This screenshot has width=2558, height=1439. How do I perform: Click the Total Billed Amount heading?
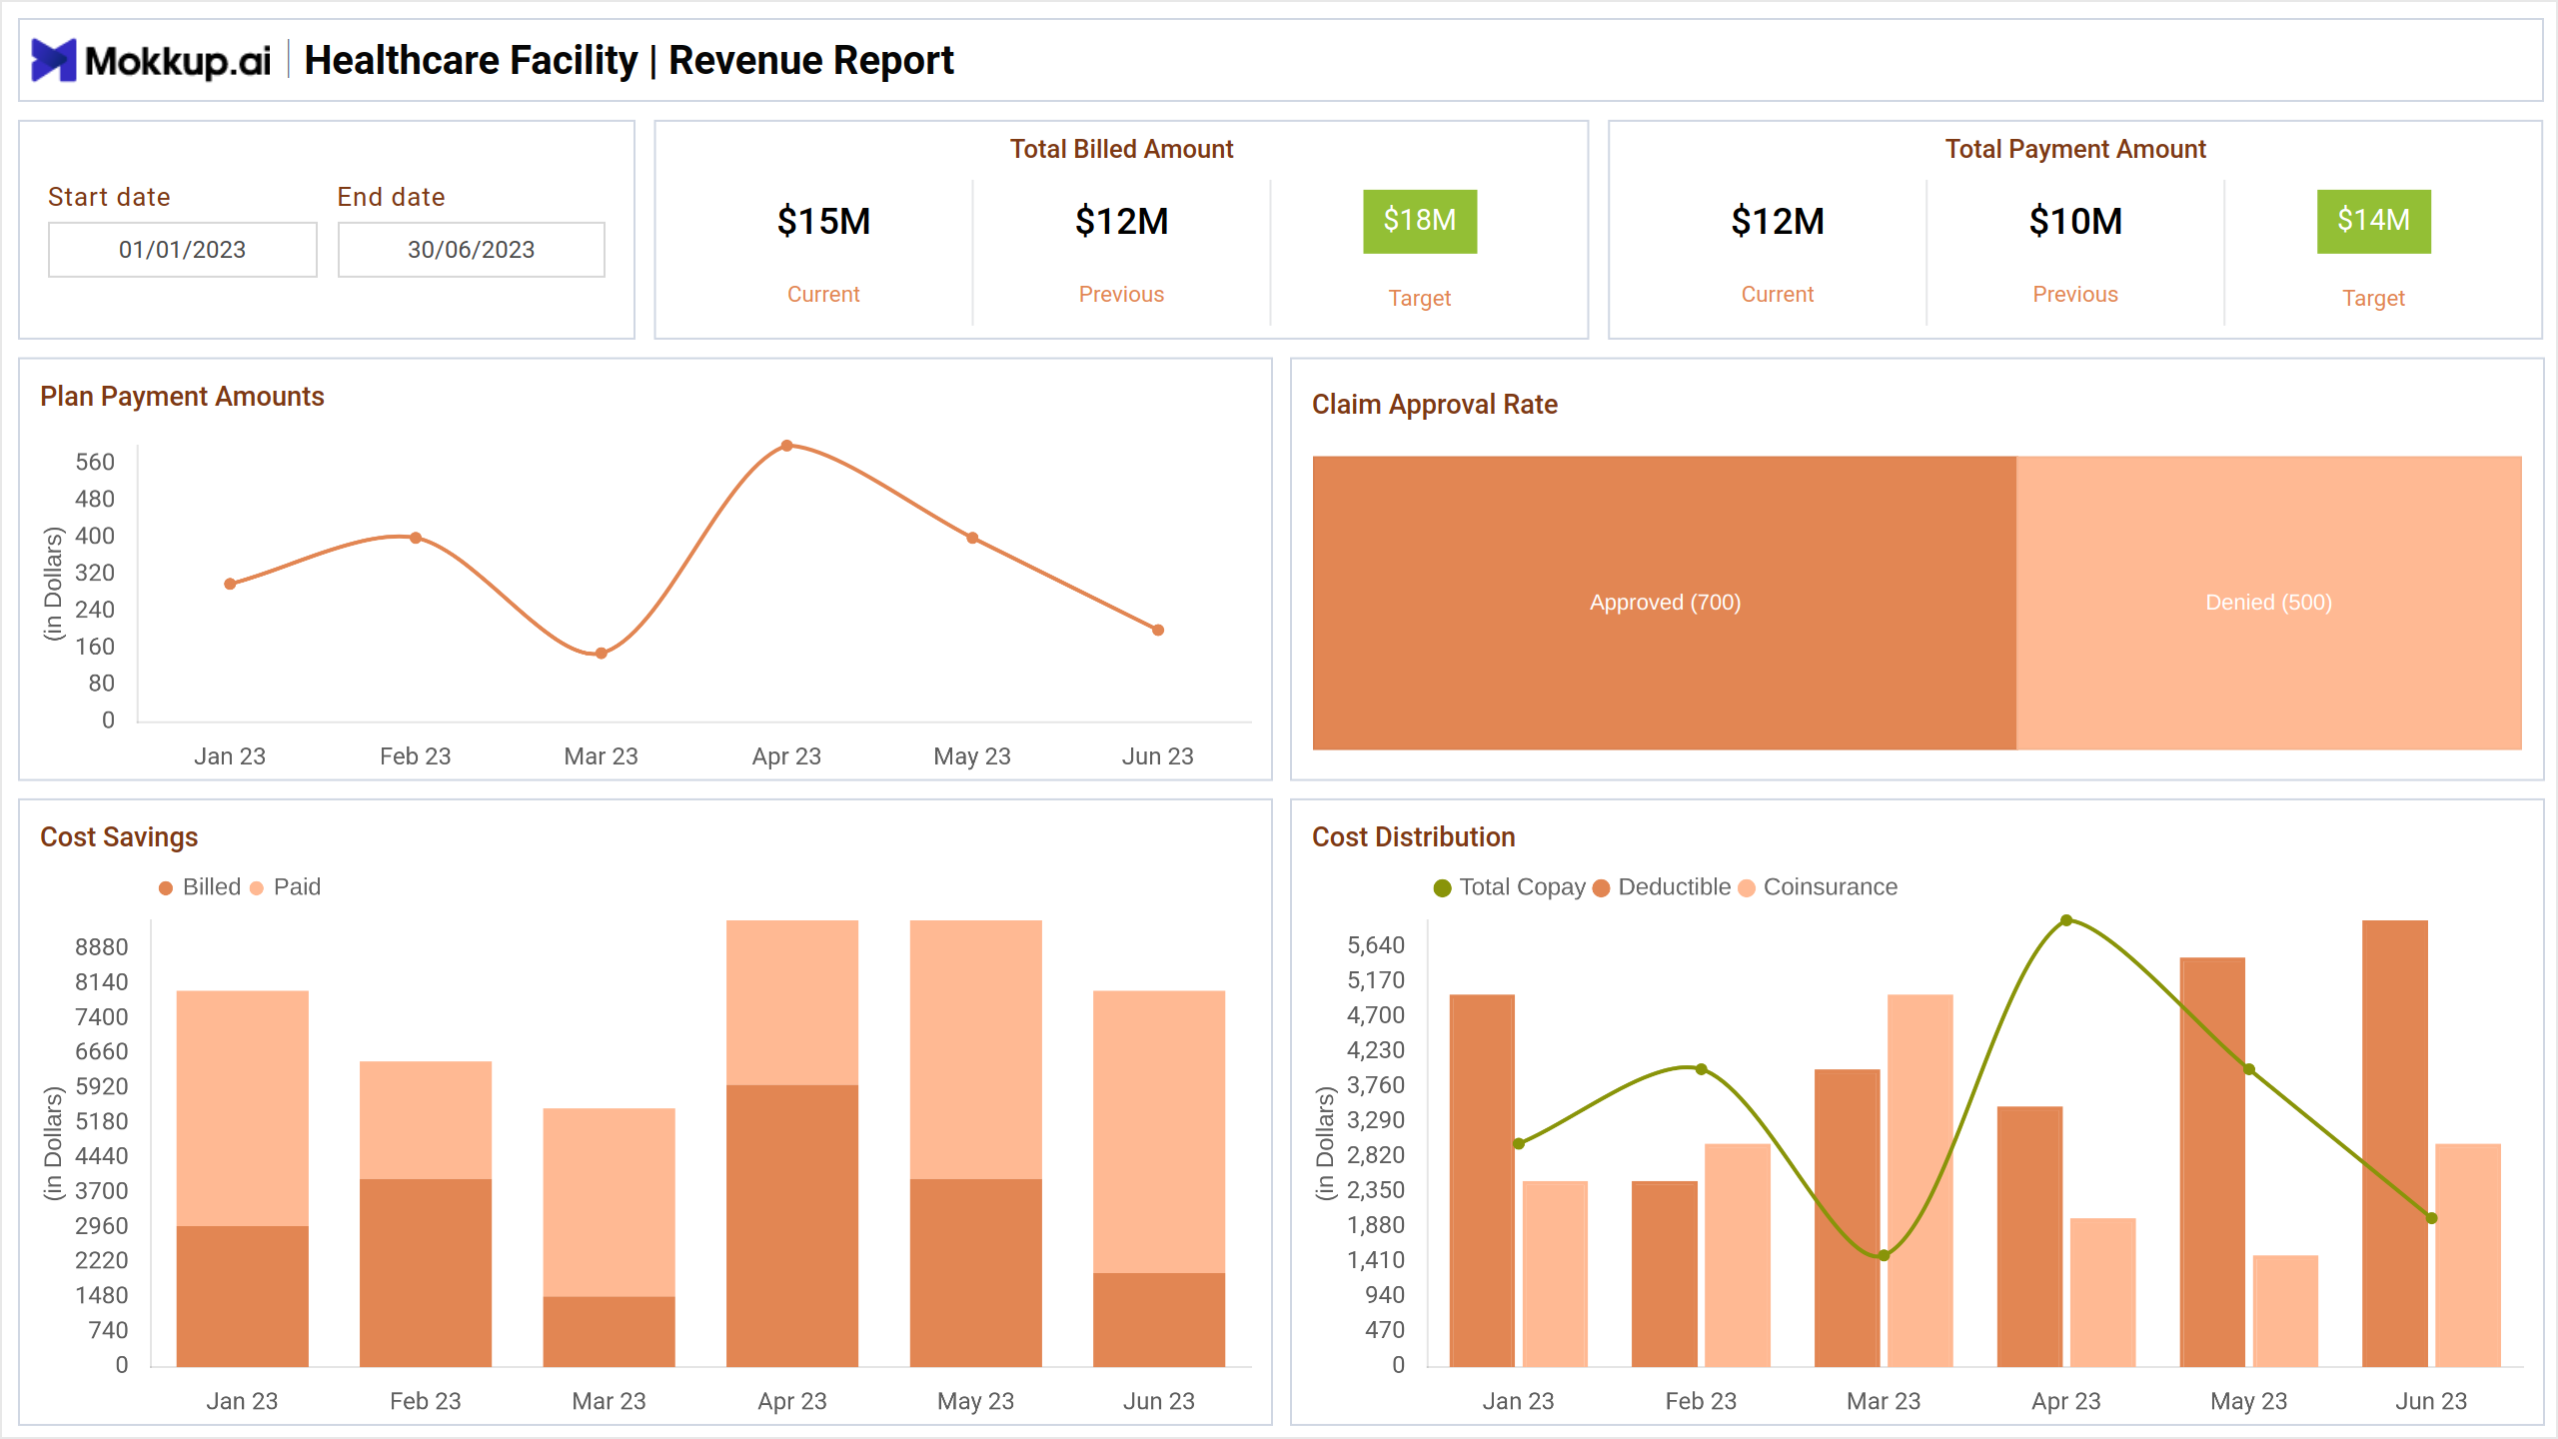point(1121,149)
